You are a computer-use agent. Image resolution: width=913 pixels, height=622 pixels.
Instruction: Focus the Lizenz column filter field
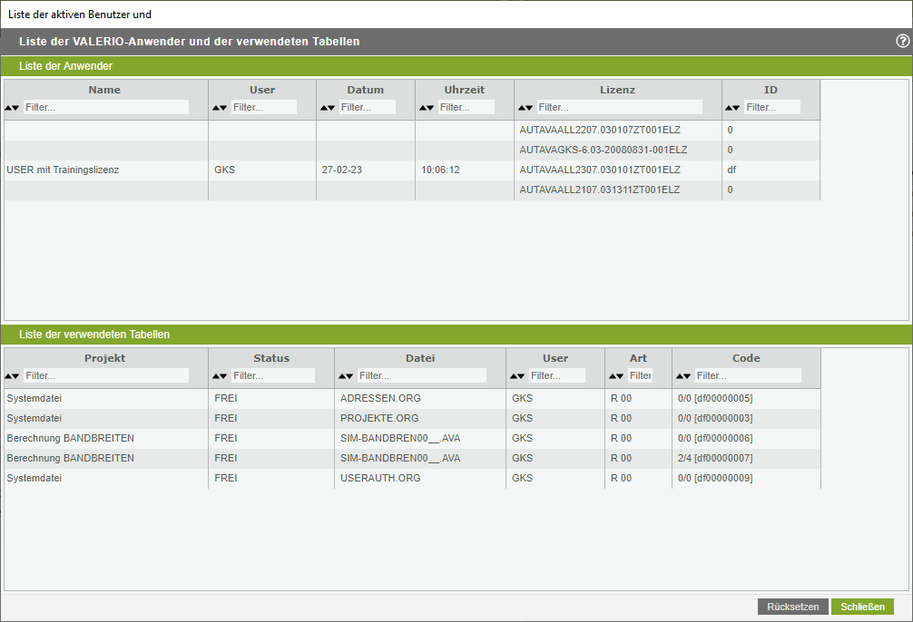click(619, 107)
